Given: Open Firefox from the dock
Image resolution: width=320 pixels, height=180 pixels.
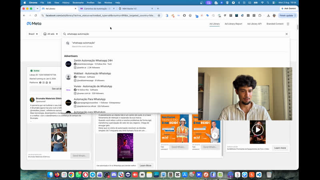Looking at the screenshot, I should 57,175.
